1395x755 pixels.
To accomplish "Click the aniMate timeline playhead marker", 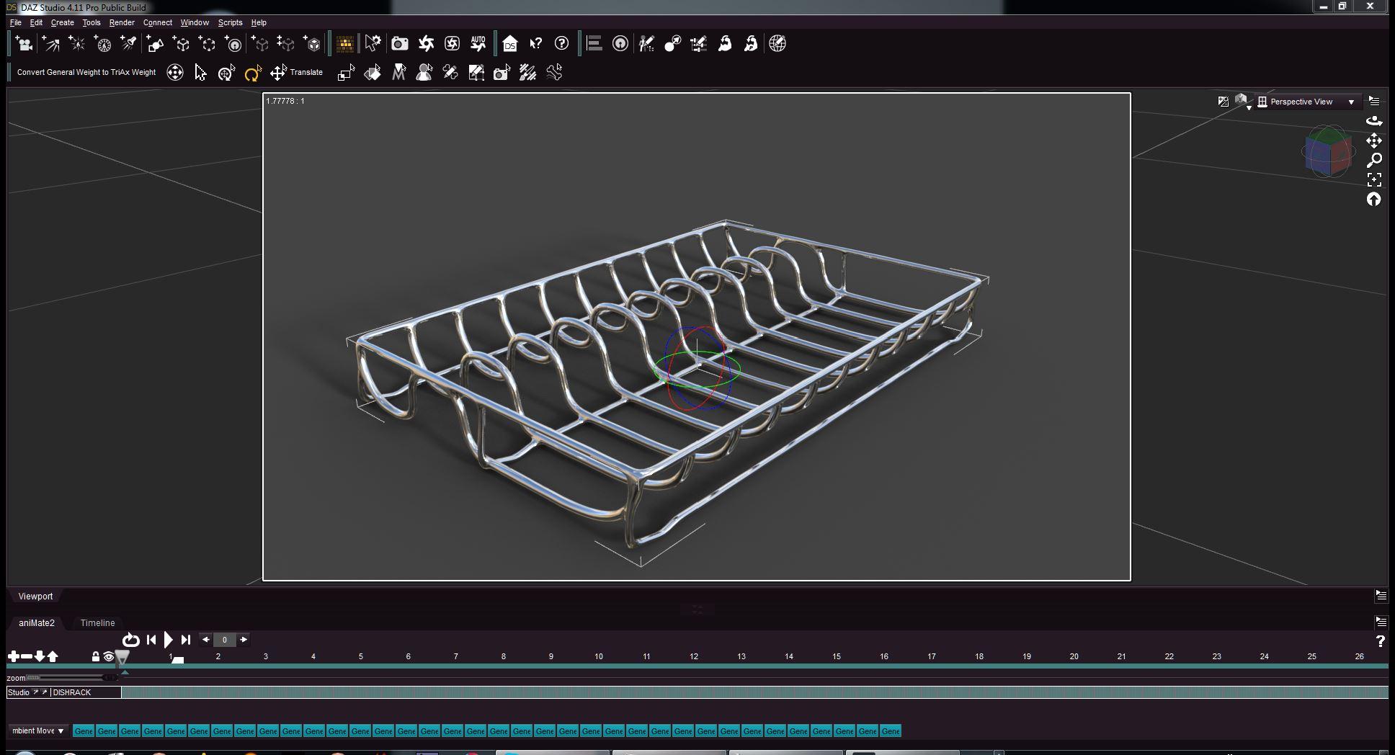I will tap(122, 657).
